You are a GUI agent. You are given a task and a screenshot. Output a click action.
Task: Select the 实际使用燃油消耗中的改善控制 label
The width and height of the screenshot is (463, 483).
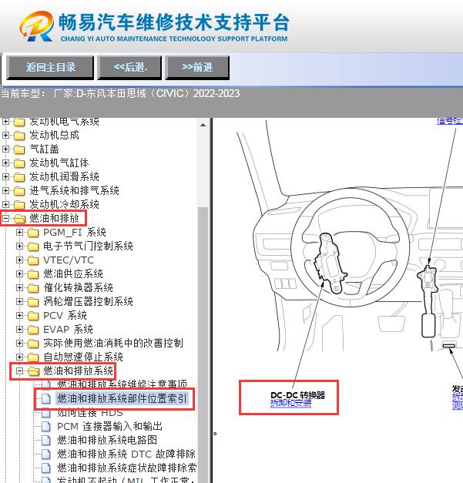coord(113,343)
